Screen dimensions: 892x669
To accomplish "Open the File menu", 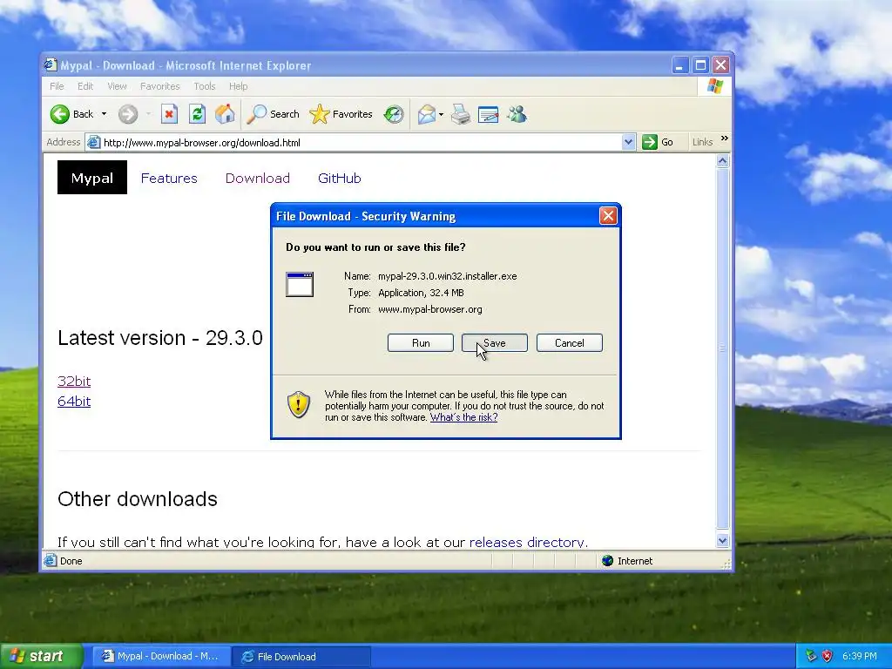I will click(x=57, y=86).
